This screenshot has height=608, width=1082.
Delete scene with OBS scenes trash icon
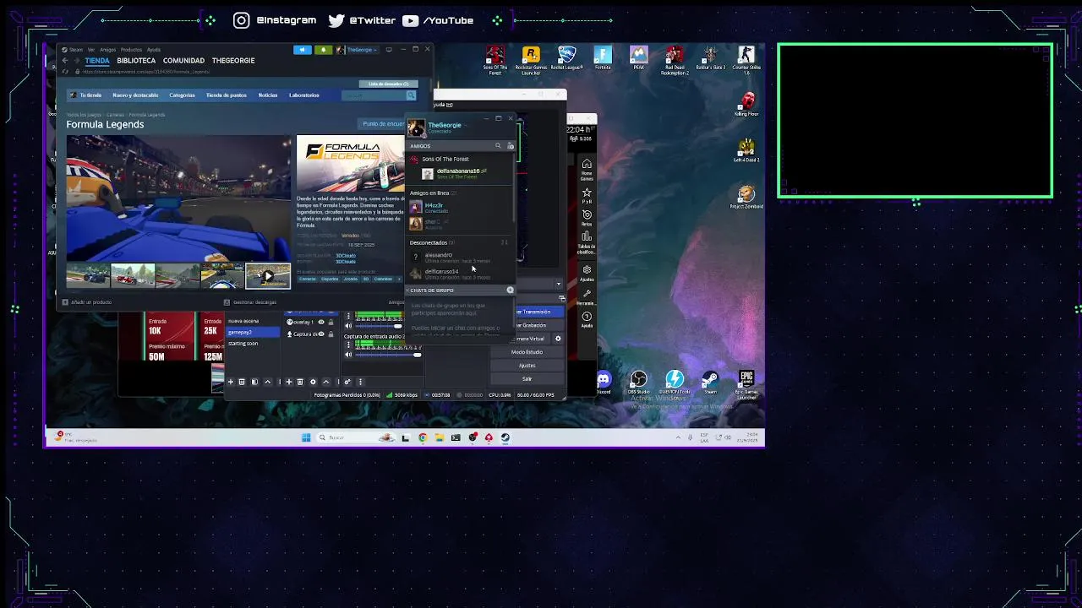tap(242, 382)
